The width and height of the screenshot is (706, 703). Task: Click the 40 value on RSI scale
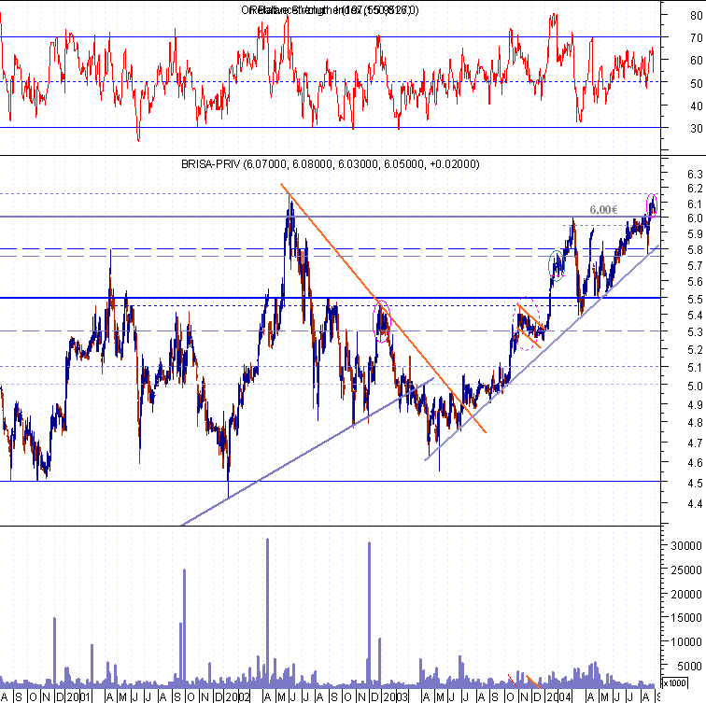pos(696,105)
